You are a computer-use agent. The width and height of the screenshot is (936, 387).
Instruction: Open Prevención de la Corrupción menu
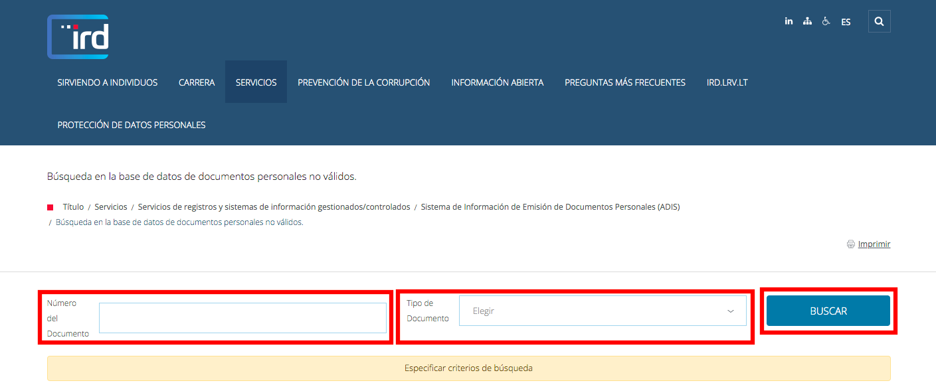[x=364, y=82]
